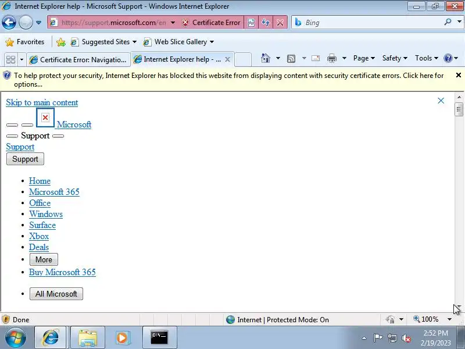The height and width of the screenshot is (349, 465).
Task: Open the Buy Microsoft 365 link
Action: coord(62,272)
